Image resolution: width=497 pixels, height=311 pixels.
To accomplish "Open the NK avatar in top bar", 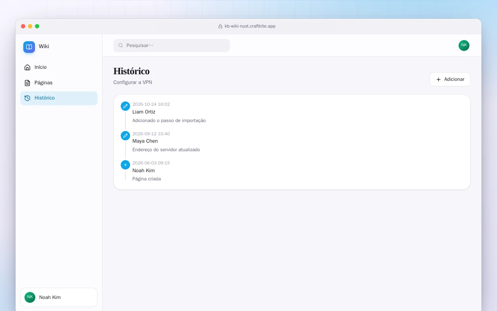I will pyautogui.click(x=464, y=45).
